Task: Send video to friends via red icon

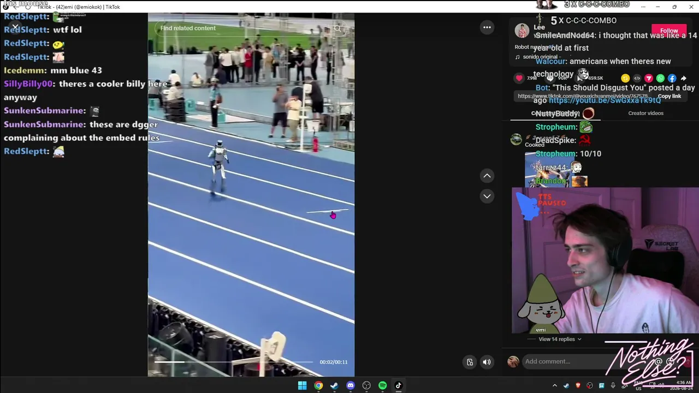Action: pyautogui.click(x=649, y=78)
